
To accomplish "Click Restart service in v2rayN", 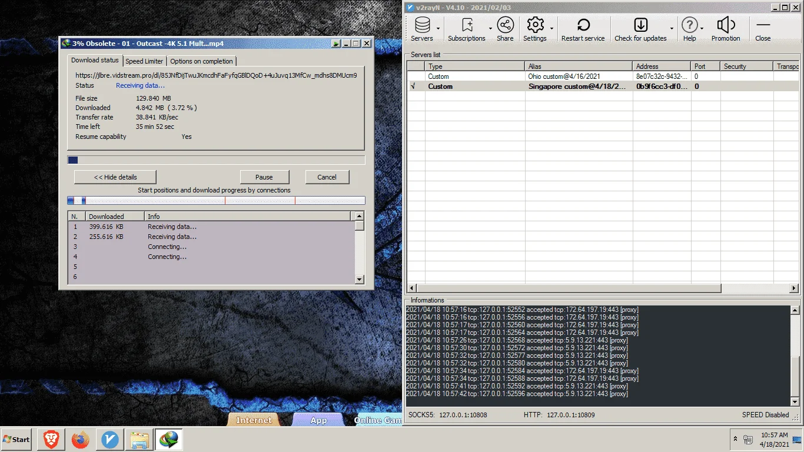I will [x=583, y=29].
